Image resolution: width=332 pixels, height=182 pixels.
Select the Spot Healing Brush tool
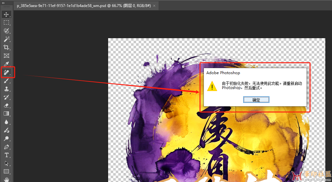click(x=6, y=72)
